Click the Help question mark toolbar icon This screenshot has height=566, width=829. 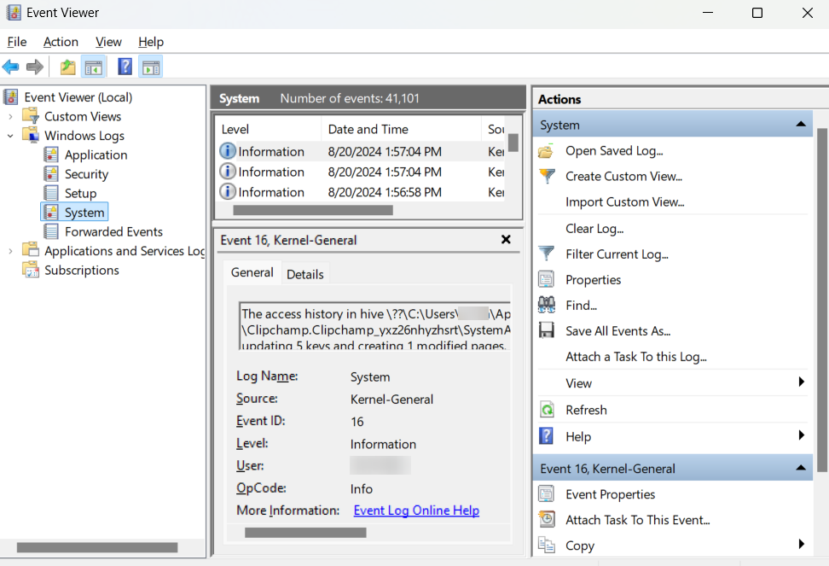point(125,67)
